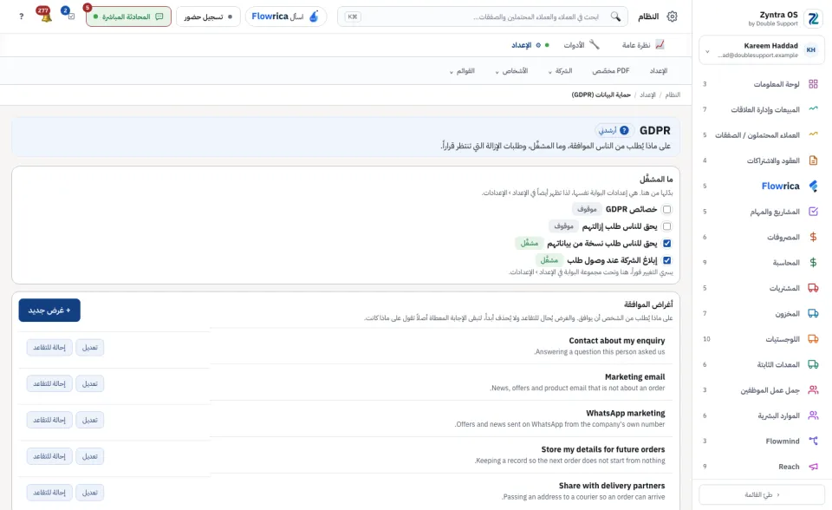The height and width of the screenshot is (510, 832).
Task: Click the + غرض جديد button
Action: coord(49,311)
